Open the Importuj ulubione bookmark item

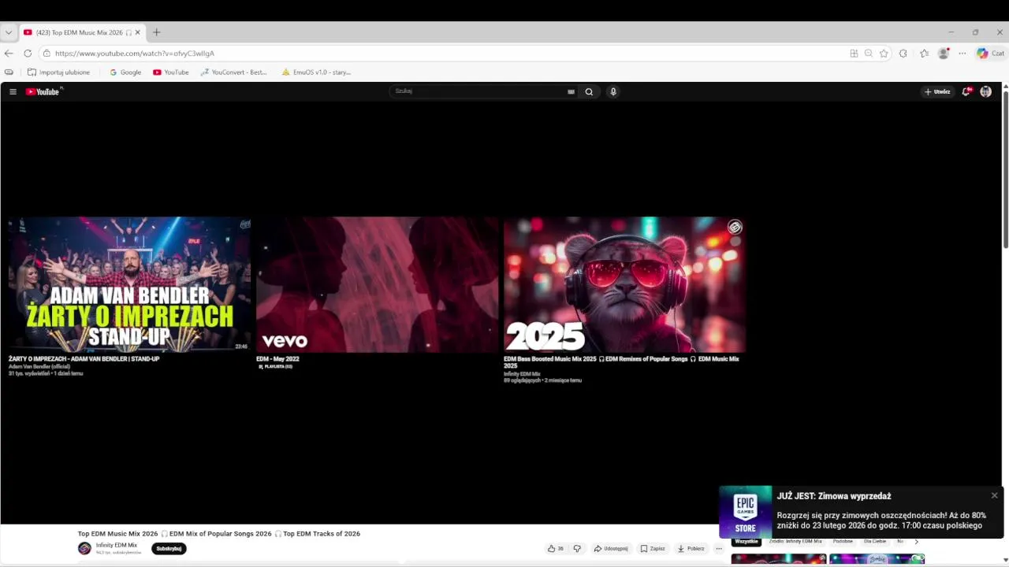pos(58,72)
